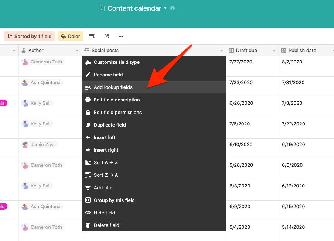Open the Draft due column dropdown arrow
Screen dimensions: 334x241
[274, 51]
